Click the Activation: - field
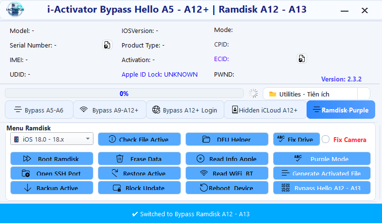 coord(138,60)
